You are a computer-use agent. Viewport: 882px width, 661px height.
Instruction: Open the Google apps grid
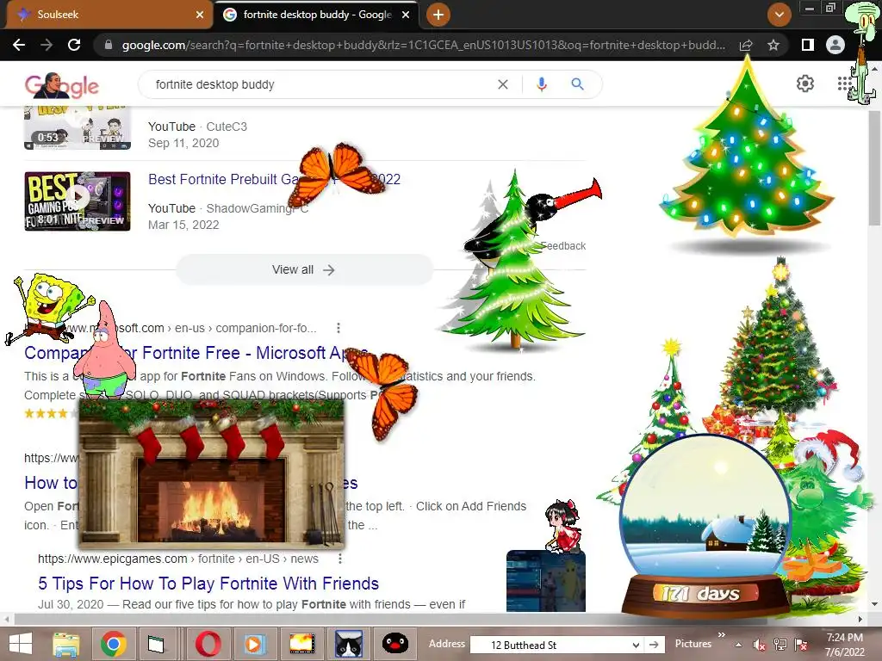(x=844, y=83)
